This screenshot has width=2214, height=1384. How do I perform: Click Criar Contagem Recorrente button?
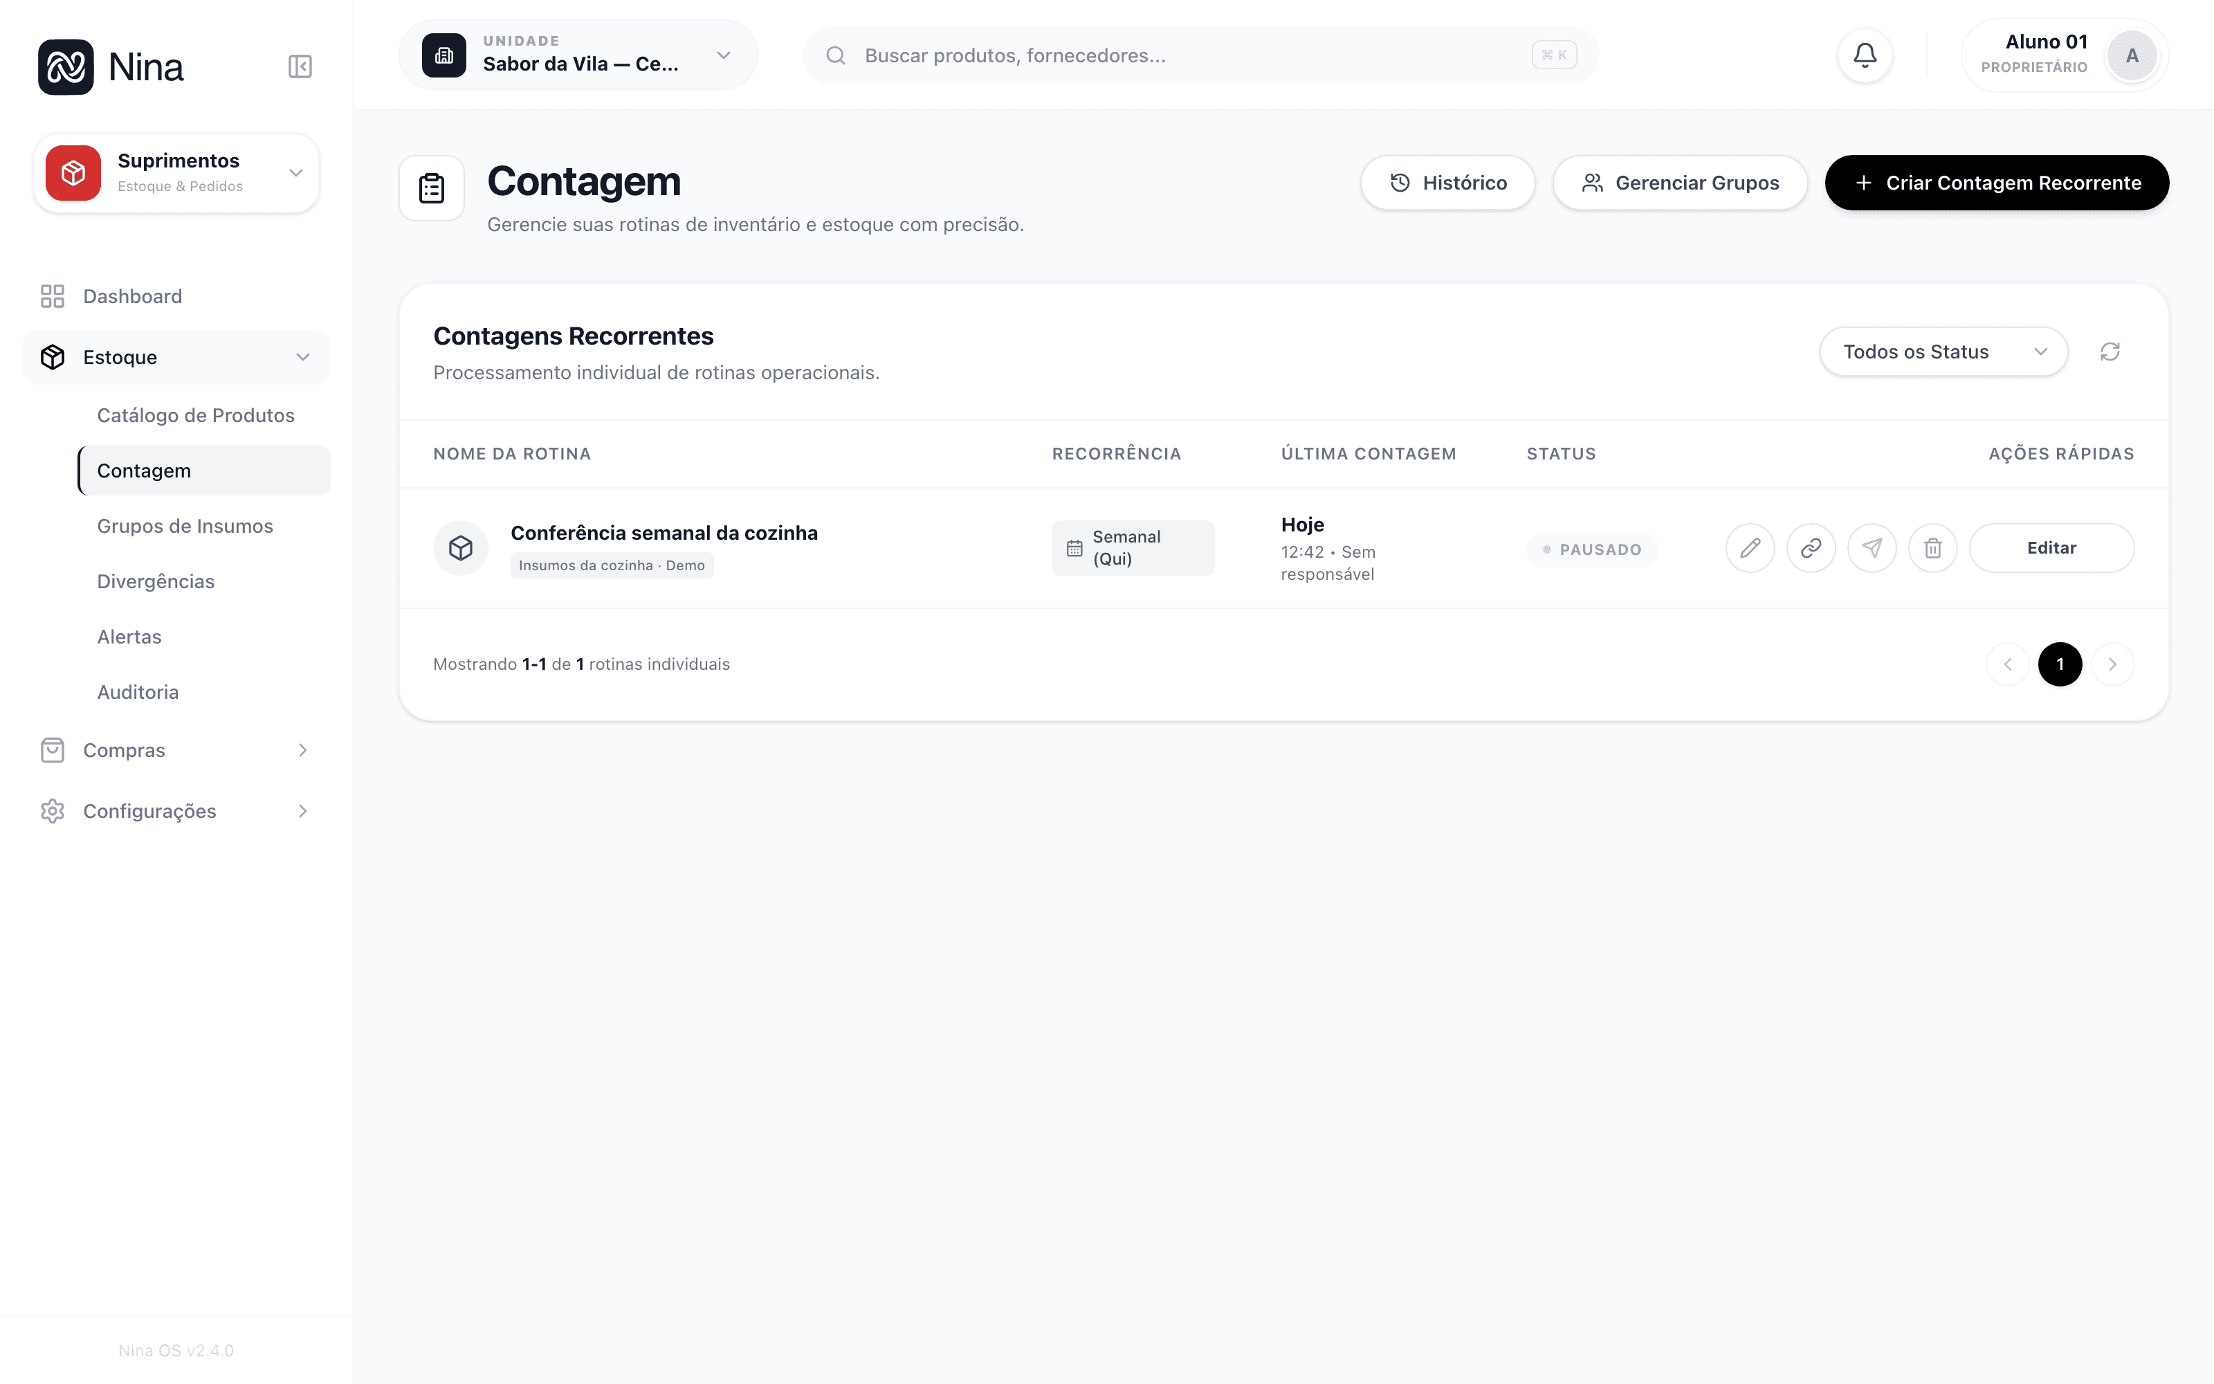pos(1996,183)
